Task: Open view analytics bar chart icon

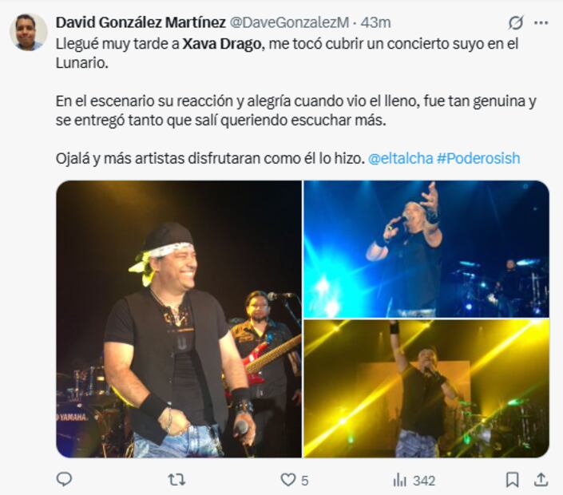Action: click(x=399, y=480)
